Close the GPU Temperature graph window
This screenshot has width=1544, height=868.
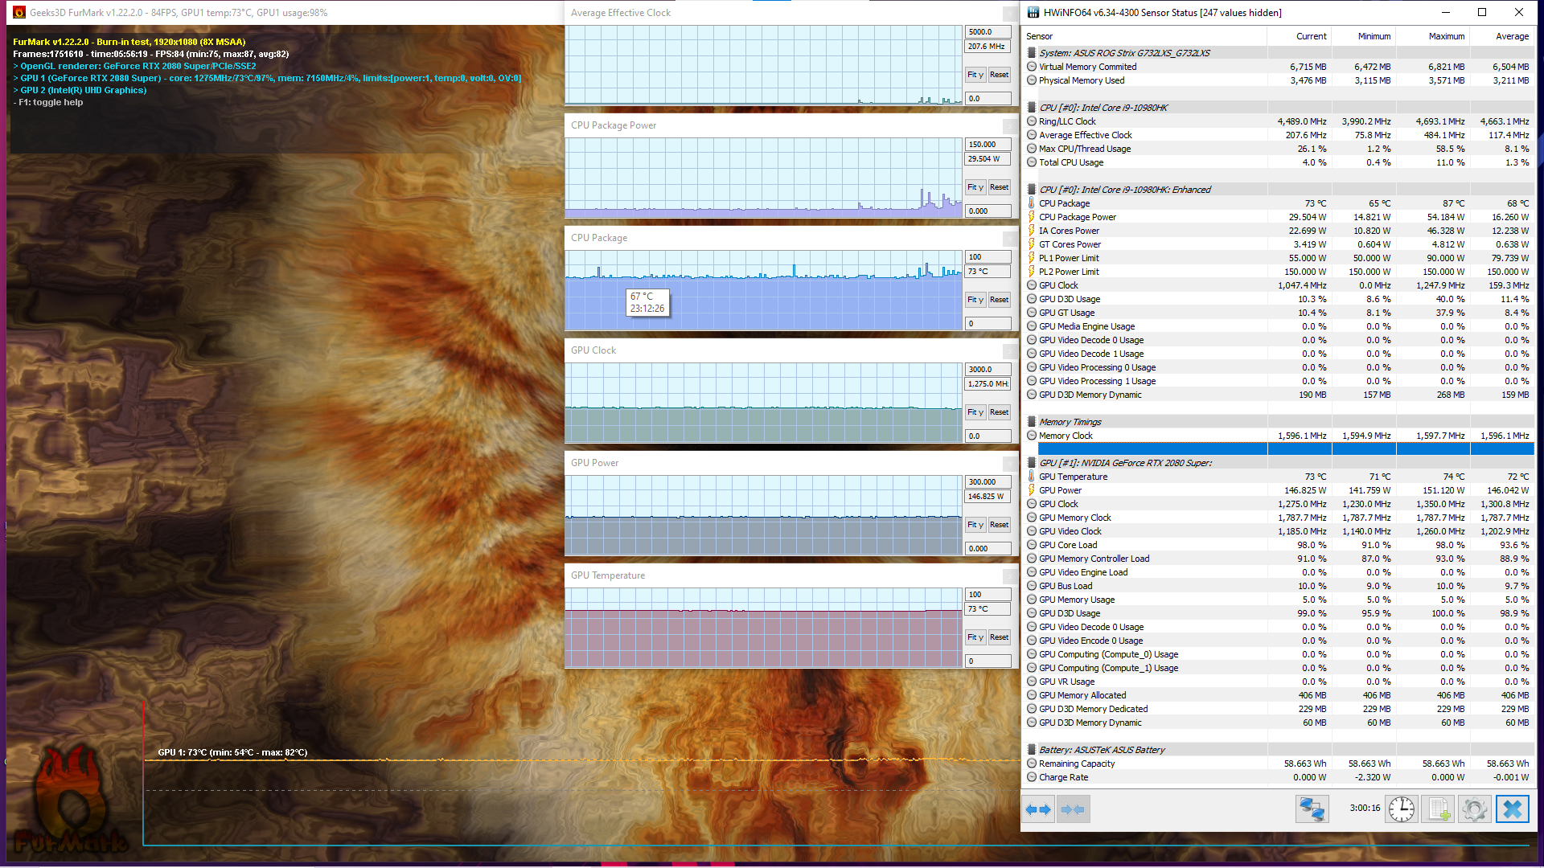(x=1011, y=575)
